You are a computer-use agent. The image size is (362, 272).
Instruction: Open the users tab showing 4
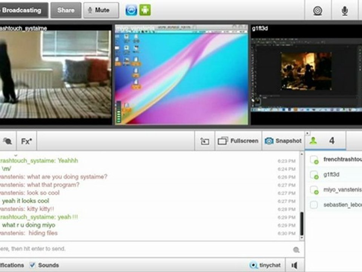[325, 141]
